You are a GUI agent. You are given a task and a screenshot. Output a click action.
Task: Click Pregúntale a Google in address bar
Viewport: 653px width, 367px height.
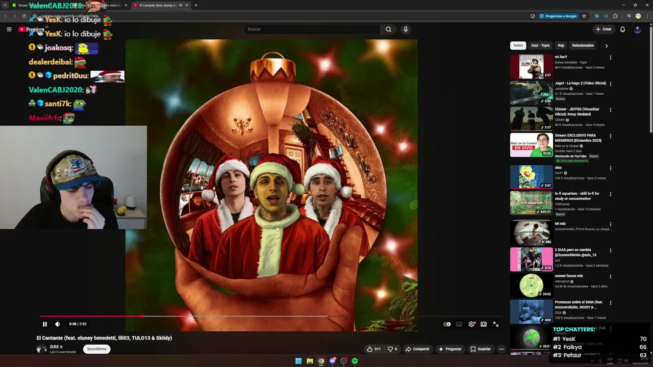[558, 16]
